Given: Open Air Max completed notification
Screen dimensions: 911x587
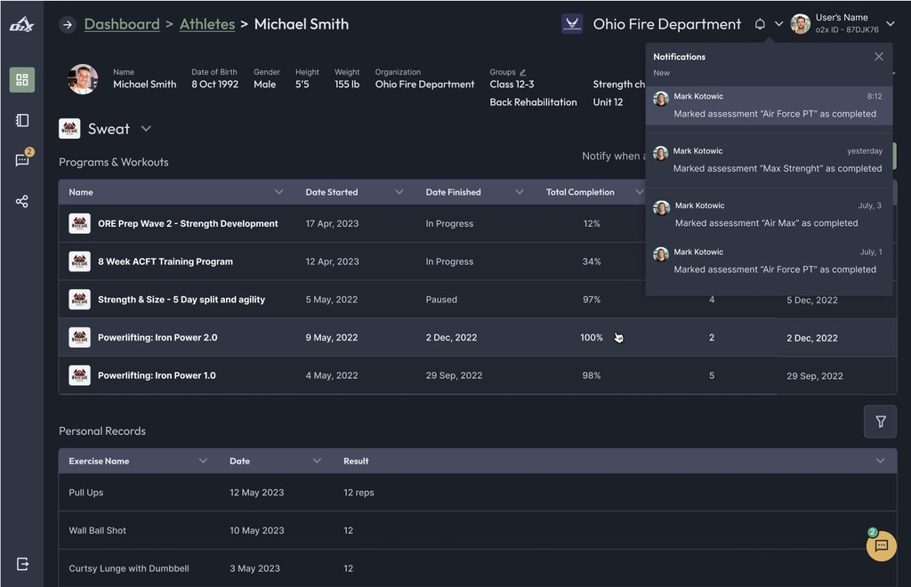Looking at the screenshot, I should pos(769,214).
